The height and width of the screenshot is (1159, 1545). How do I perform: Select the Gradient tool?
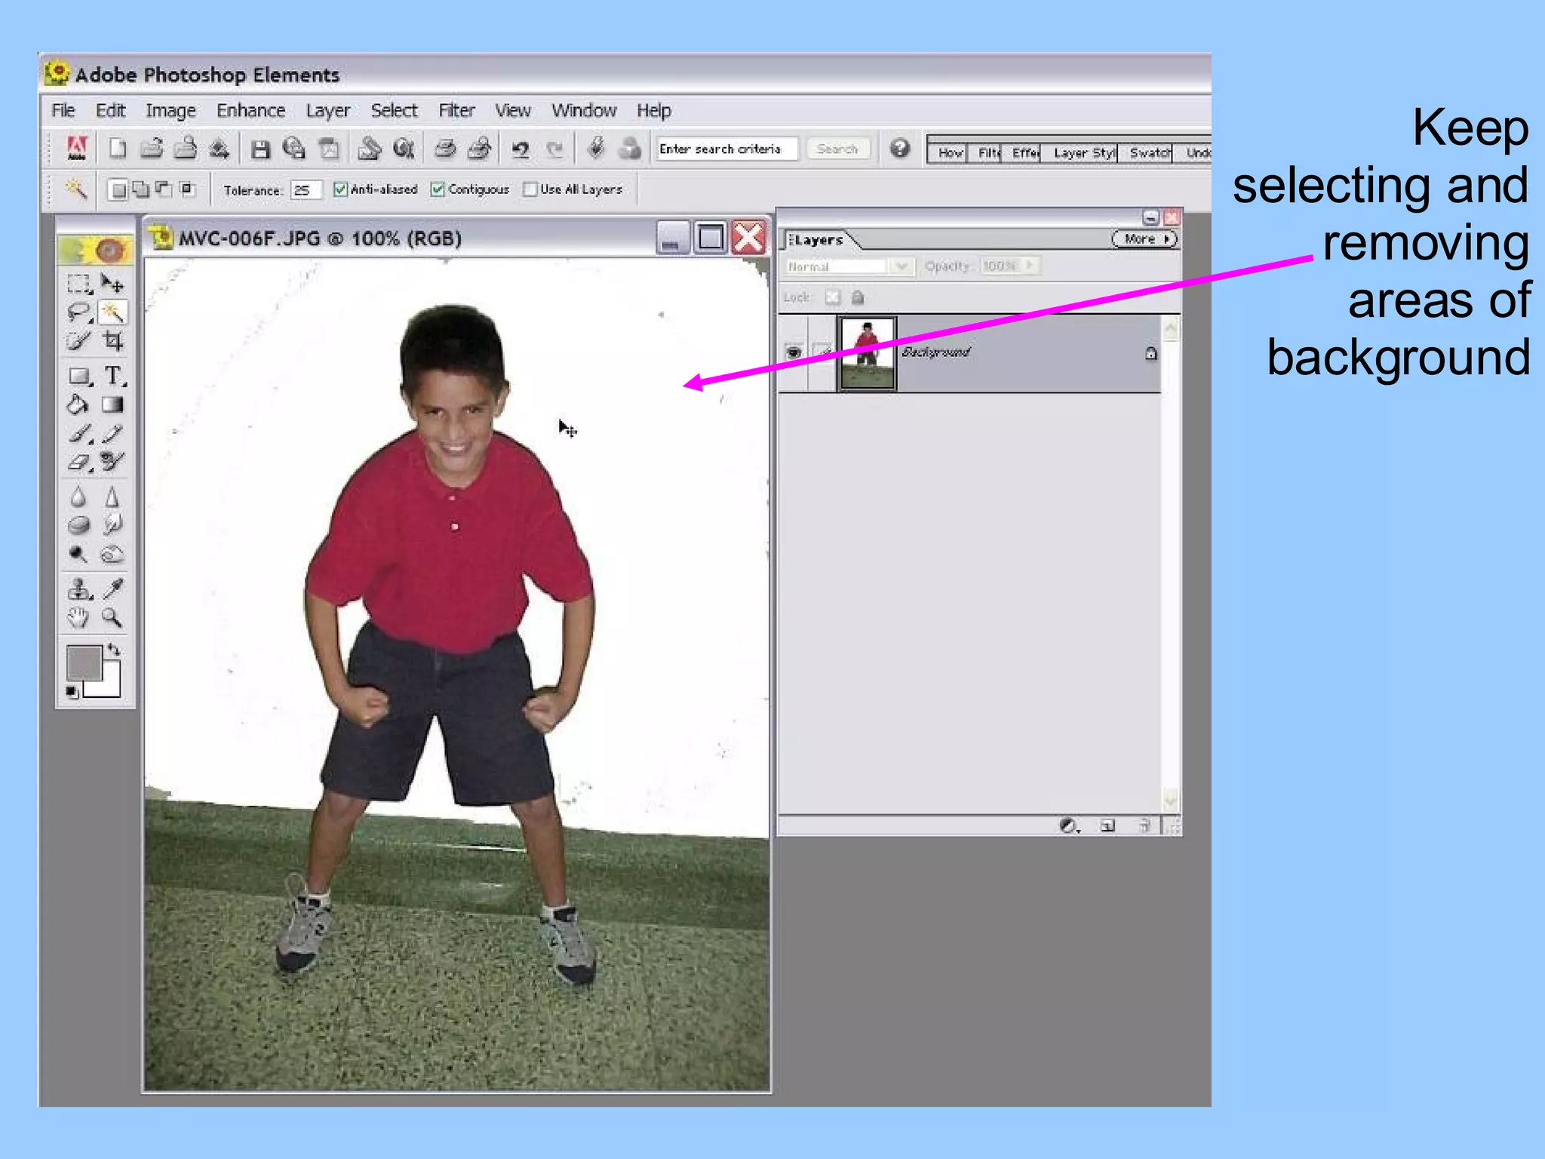point(112,405)
